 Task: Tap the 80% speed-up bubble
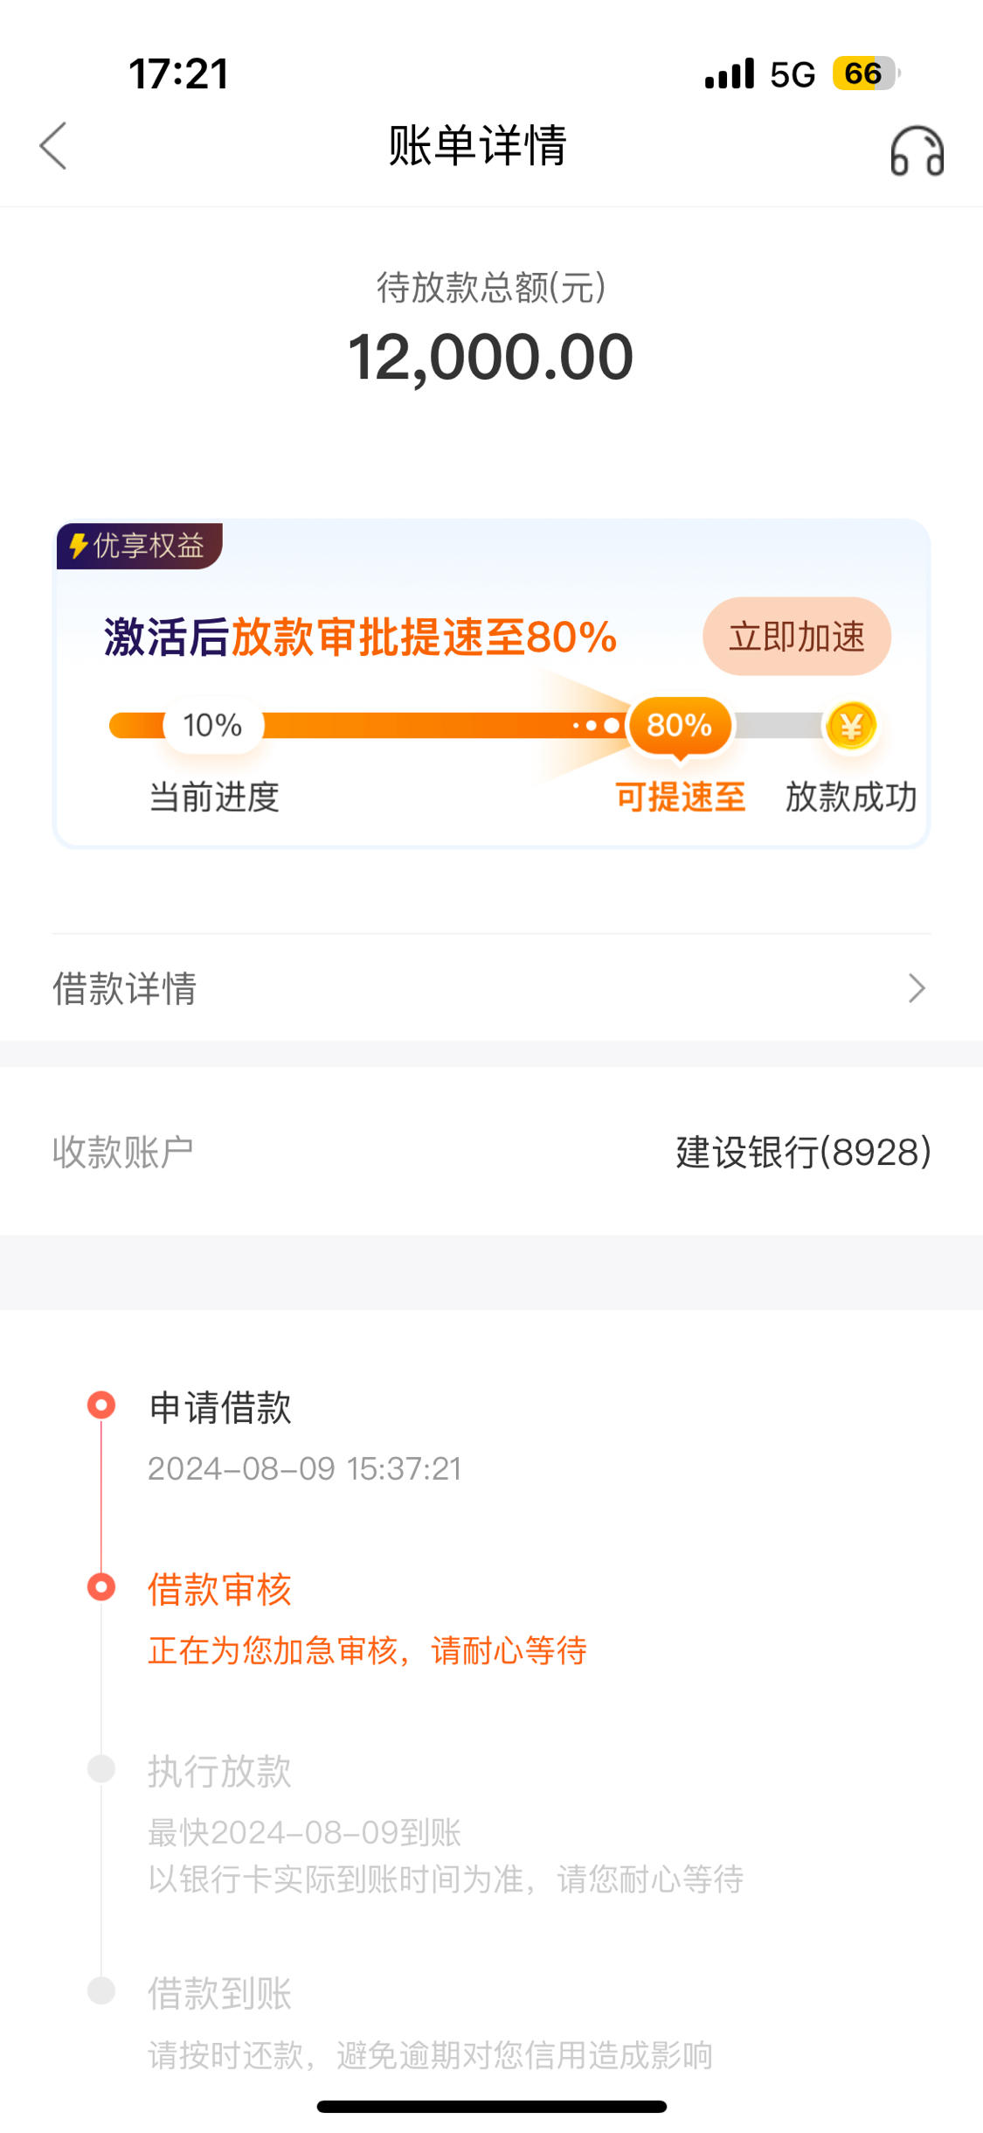[x=680, y=726]
